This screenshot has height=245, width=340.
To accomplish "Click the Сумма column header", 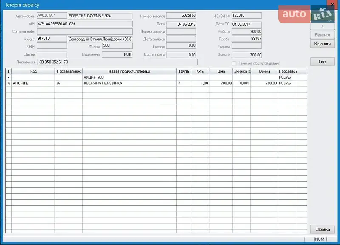I will (264, 71).
